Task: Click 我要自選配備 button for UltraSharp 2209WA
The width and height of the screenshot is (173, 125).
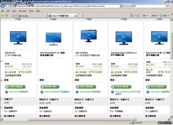Action: [121, 87]
